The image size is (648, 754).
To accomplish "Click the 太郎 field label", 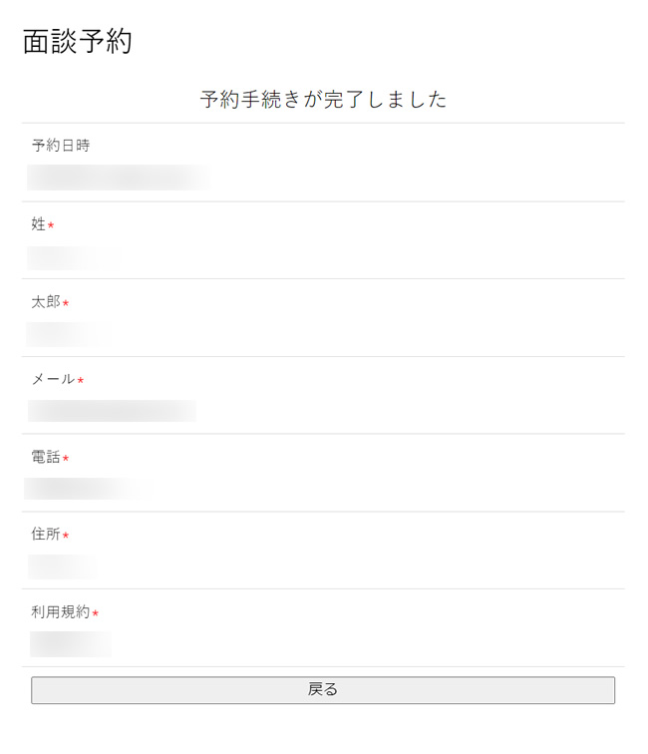I will [x=46, y=302].
